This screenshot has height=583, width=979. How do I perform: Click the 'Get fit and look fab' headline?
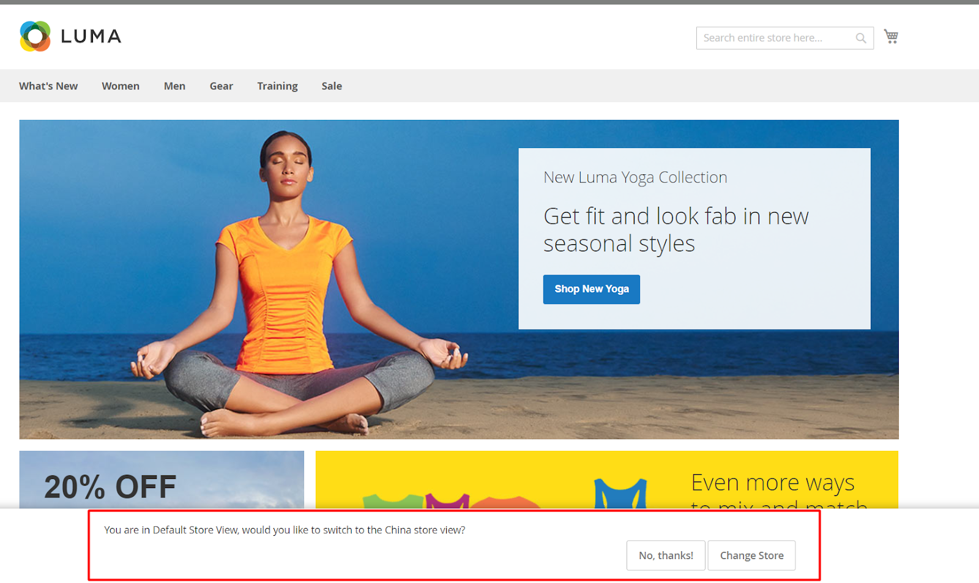[676, 229]
